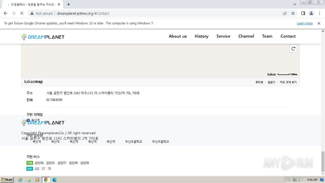Click the Chrome taskbar icon
This screenshot has height=183, width=325.
click(x=46, y=180)
